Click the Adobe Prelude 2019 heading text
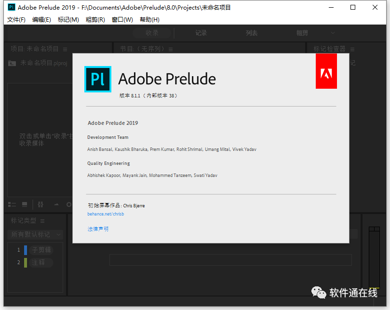This screenshot has width=390, height=310. click(x=113, y=123)
